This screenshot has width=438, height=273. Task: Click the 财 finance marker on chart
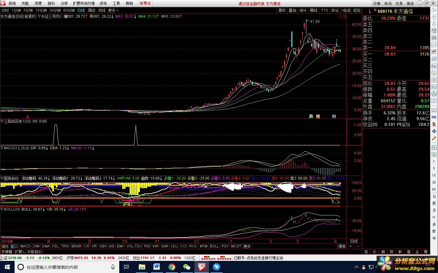(334, 116)
